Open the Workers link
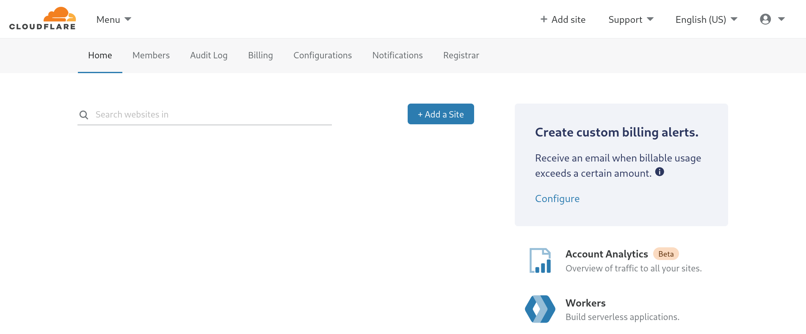806x334 pixels. click(x=585, y=303)
